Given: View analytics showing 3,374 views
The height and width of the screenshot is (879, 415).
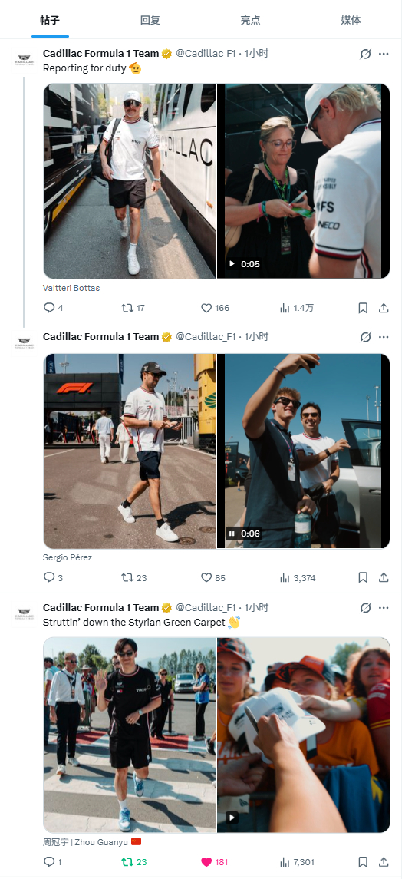Looking at the screenshot, I should tap(297, 577).
